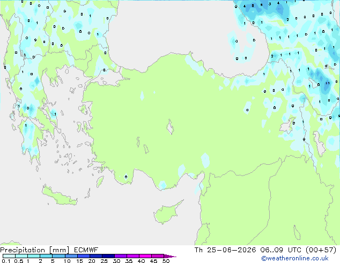Pick the 5–10 mm blue legend swatch
This screenshot has width=340, height=263.
(58, 256)
